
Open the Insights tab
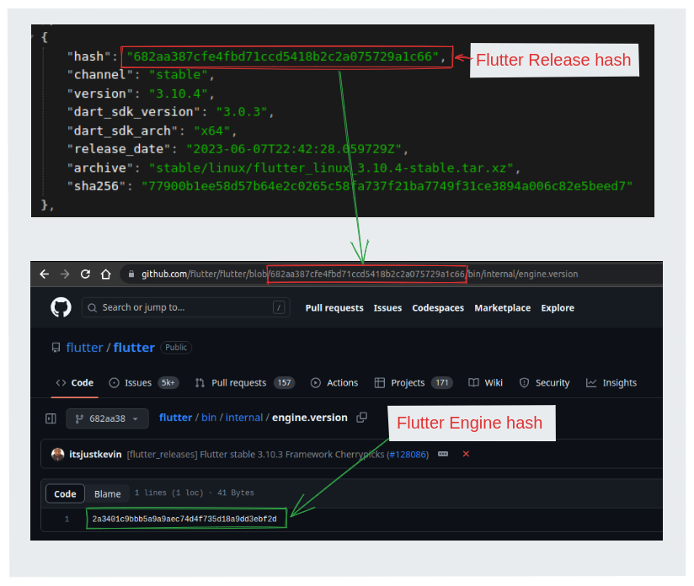[611, 383]
